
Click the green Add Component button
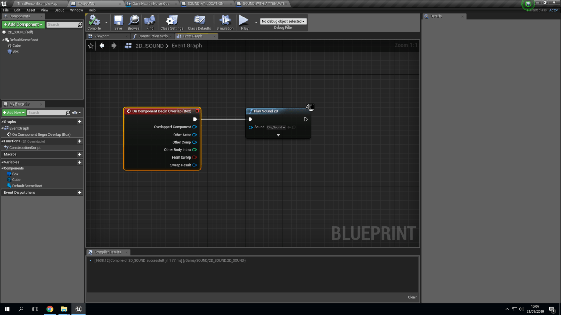(23, 24)
